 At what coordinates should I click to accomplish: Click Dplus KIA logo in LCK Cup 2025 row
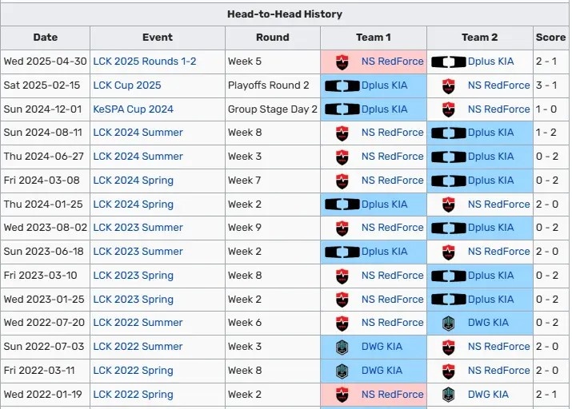coord(342,85)
